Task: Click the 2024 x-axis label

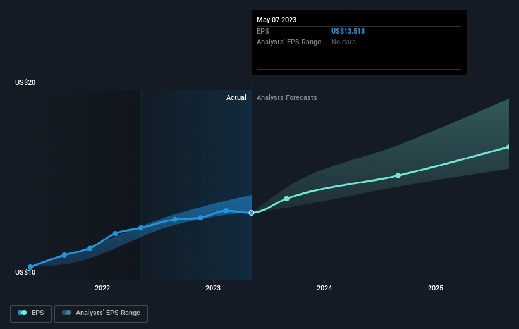Action: (x=324, y=288)
